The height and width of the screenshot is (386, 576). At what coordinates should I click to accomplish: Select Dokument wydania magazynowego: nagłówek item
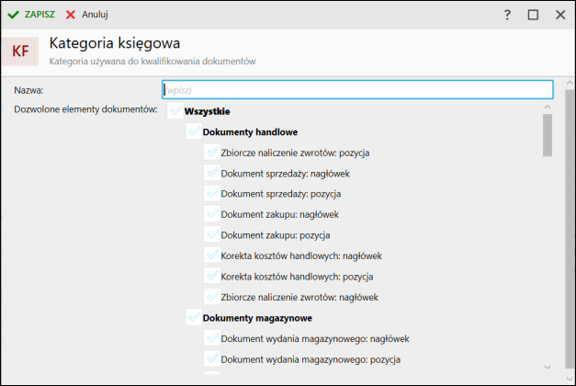tap(314, 338)
